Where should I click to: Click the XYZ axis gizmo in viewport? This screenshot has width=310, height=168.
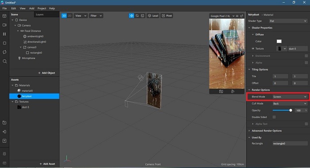67,159
